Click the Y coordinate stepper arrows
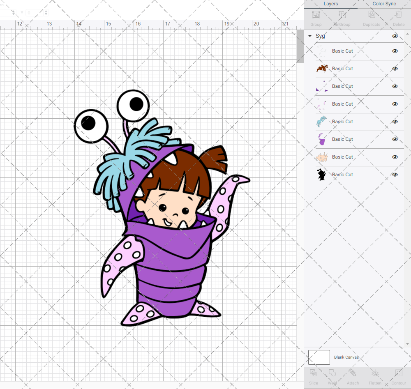 (45, 13)
